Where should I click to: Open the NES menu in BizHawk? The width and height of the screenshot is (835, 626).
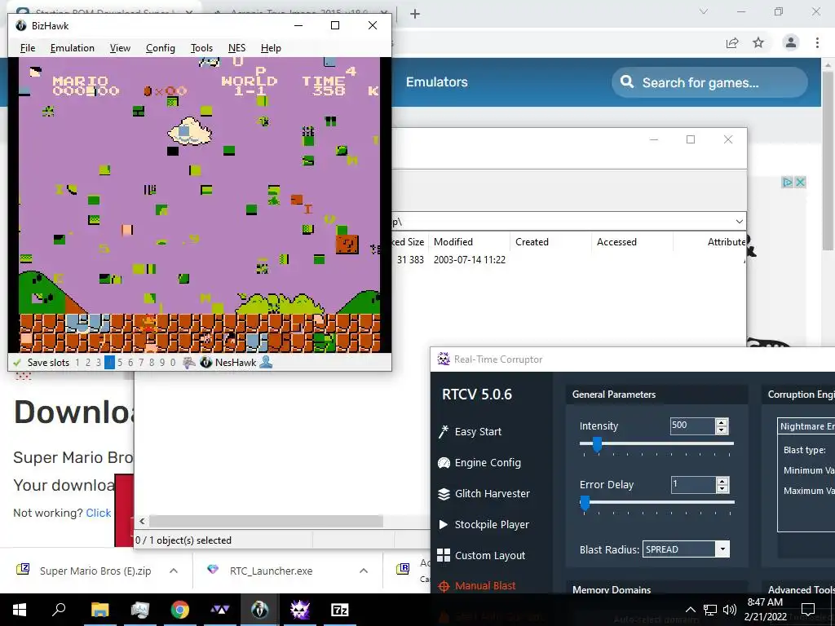(x=236, y=48)
